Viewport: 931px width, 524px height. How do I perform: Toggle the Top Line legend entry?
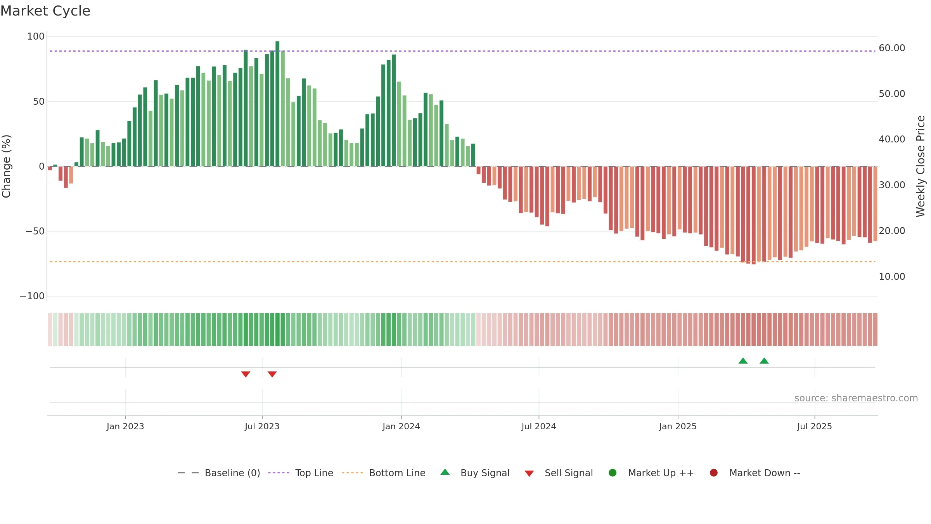[x=301, y=473]
